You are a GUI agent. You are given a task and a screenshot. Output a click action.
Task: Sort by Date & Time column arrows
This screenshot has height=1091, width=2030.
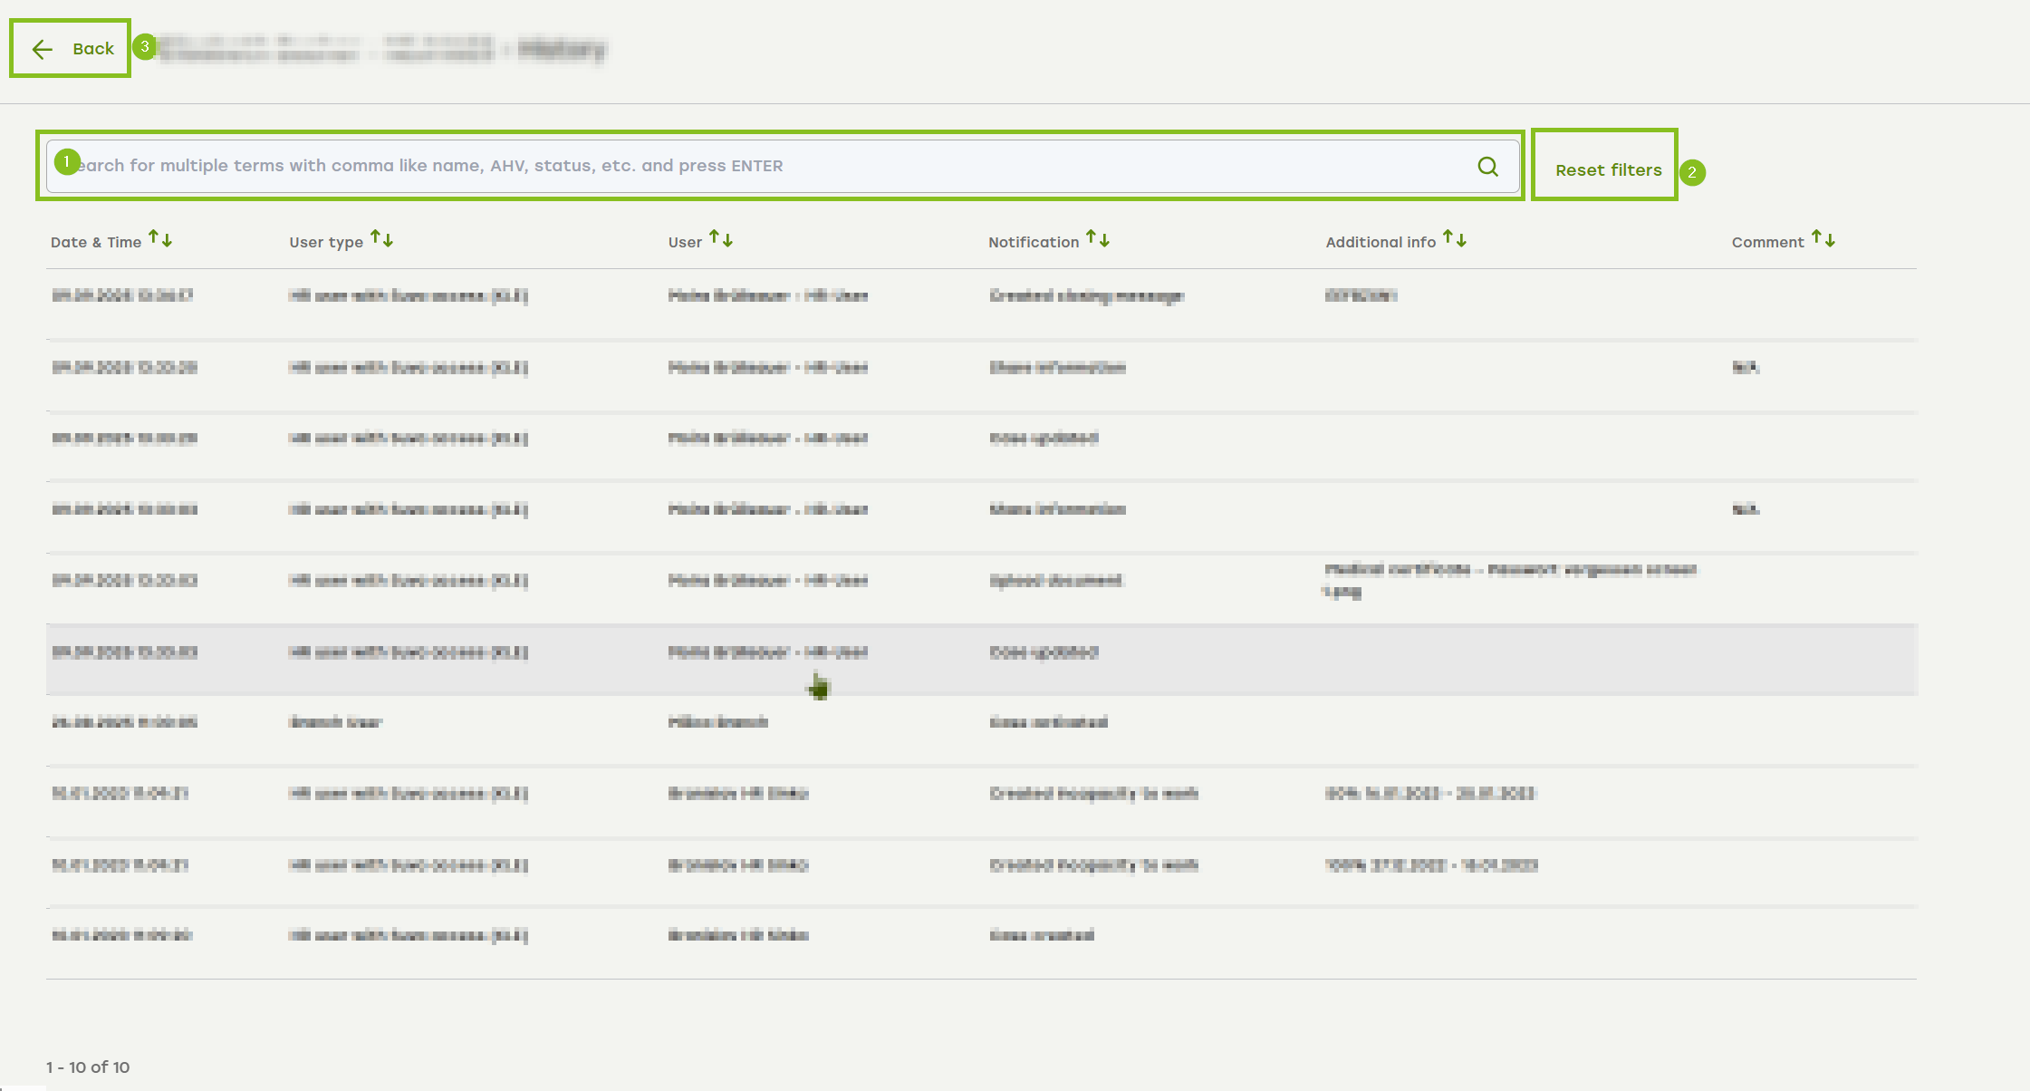160,239
